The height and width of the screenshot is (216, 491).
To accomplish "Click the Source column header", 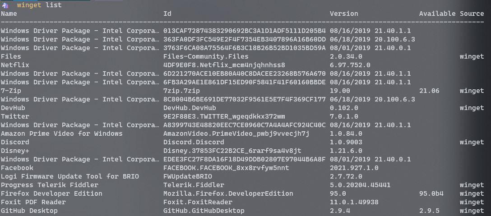I will [x=472, y=14].
